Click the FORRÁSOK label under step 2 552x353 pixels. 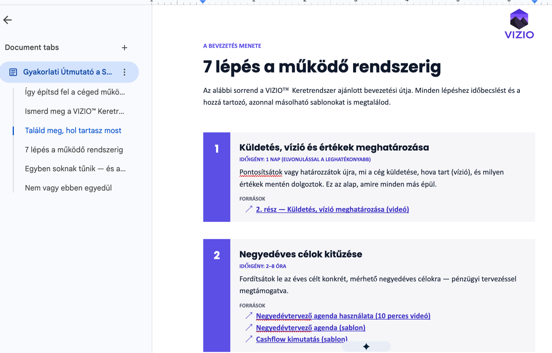click(x=252, y=306)
